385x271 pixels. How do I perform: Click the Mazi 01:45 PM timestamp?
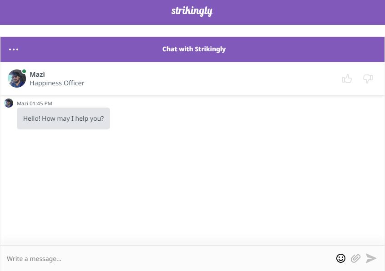click(35, 103)
